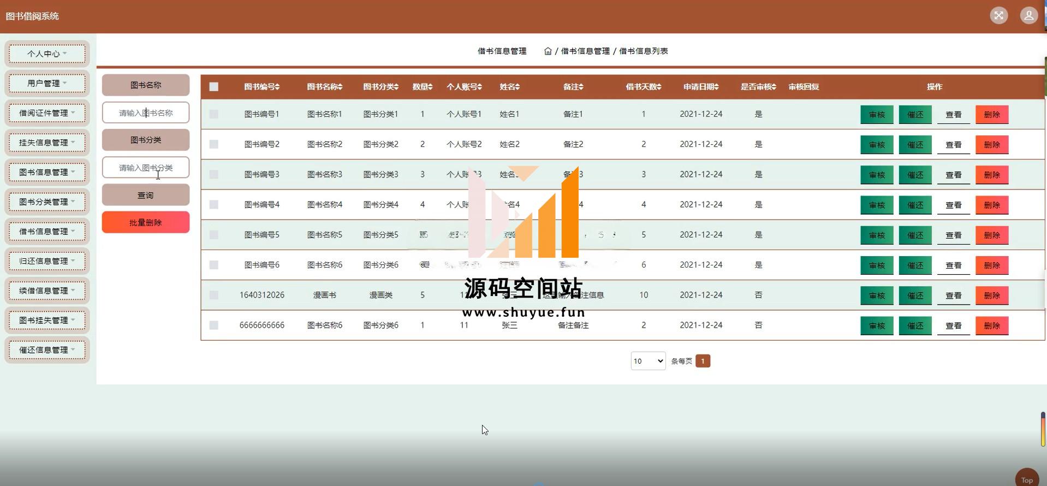Open the 催还信息管理 menu item

(x=47, y=349)
